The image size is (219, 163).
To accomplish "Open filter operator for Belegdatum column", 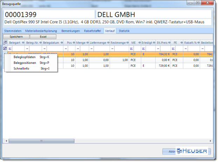I will (45, 49).
